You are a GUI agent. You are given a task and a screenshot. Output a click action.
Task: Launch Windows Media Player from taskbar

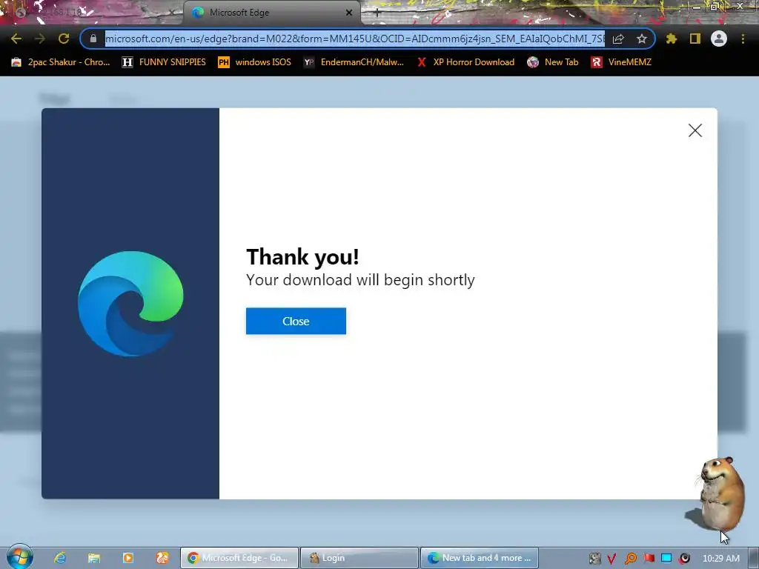pyautogui.click(x=128, y=558)
